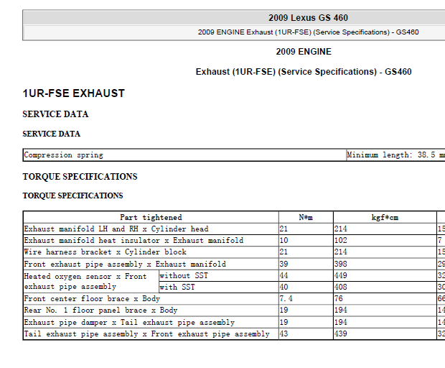
Task: Click the 'Compression spring' table cell
Action: 184,155
